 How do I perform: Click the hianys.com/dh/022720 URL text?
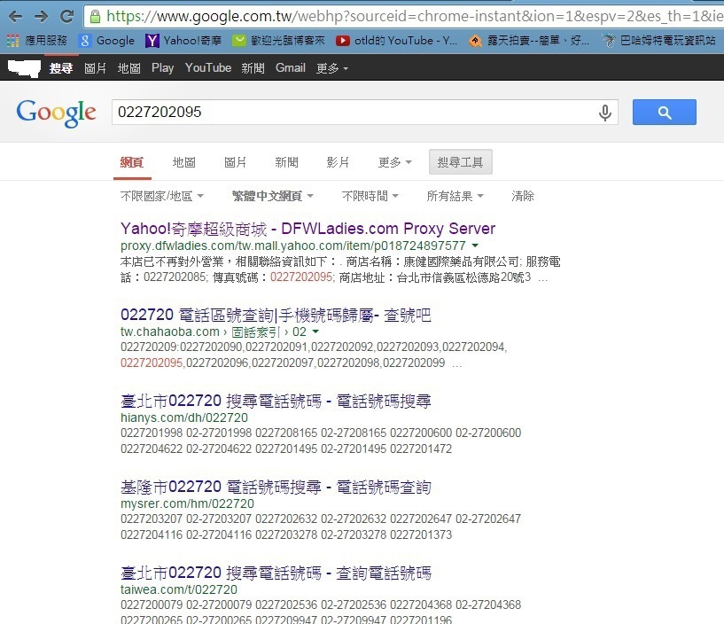tap(184, 417)
